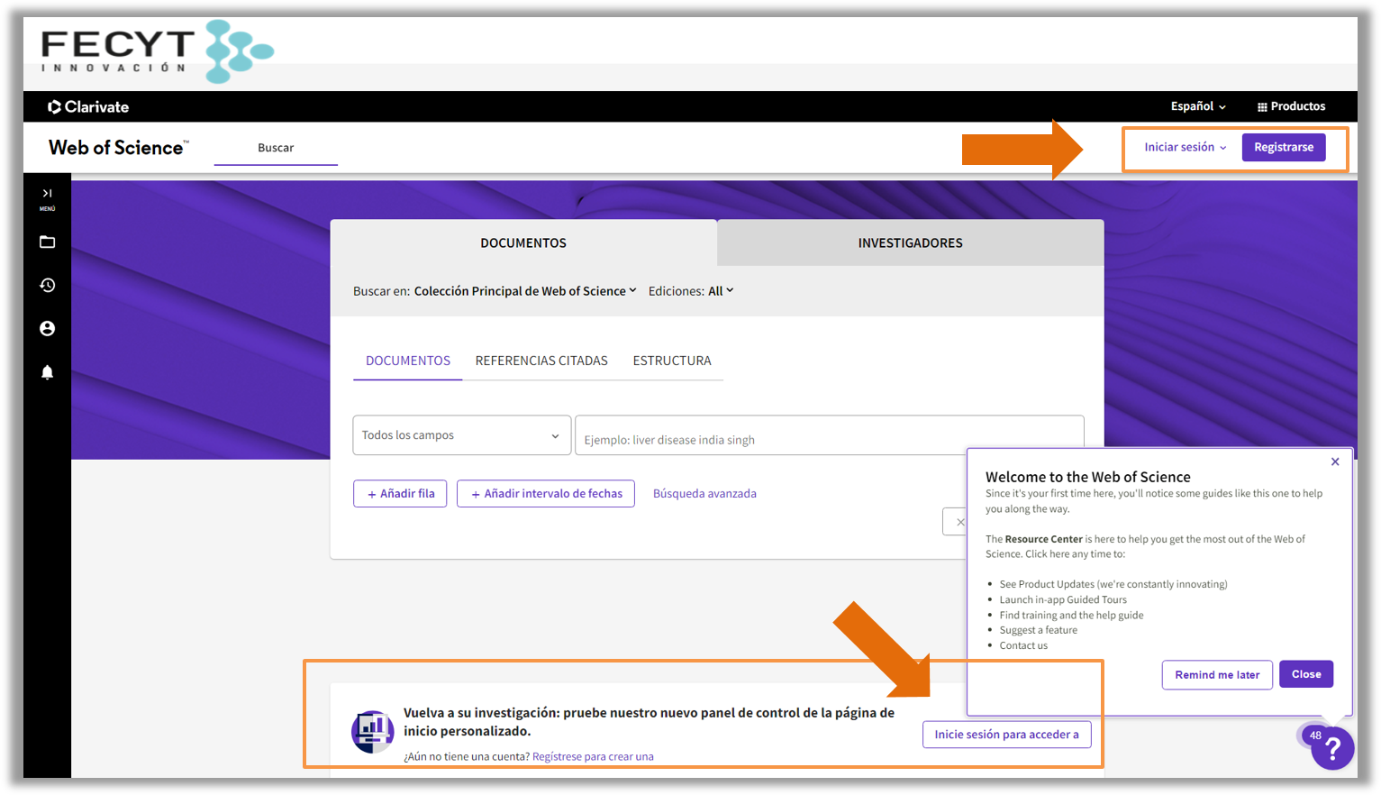Click Añadir fila button
1381x795 pixels.
[400, 494]
